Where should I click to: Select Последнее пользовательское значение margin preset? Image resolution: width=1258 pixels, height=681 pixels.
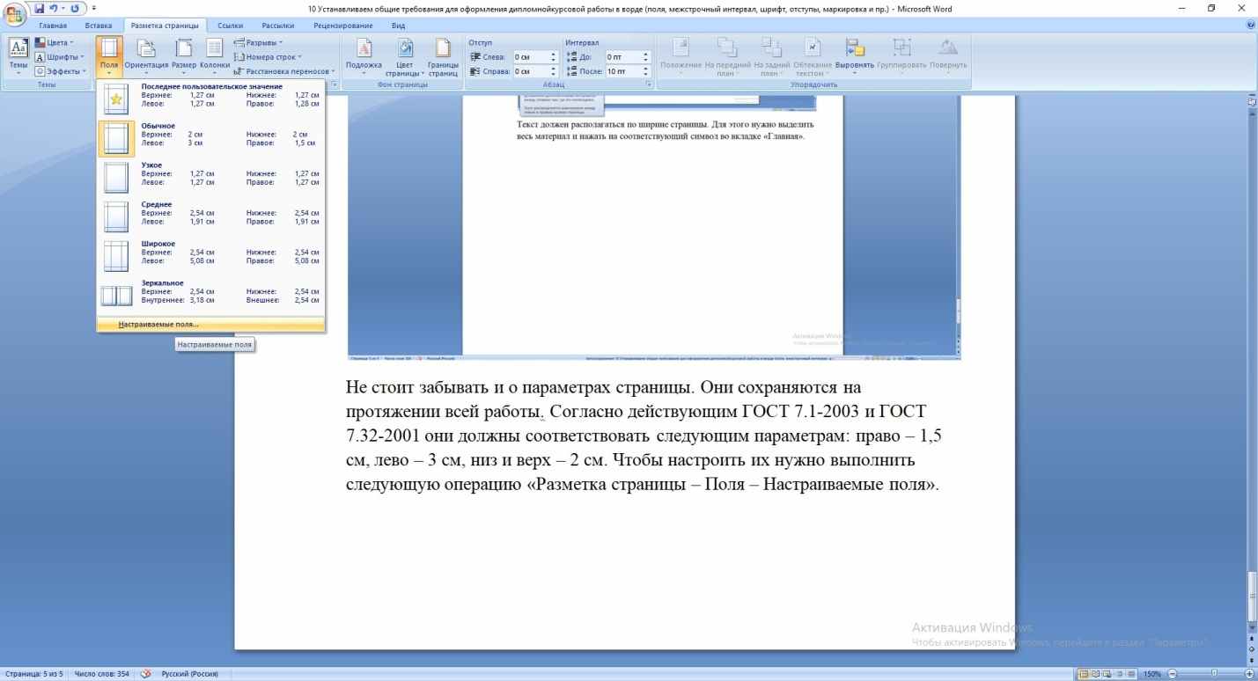(x=210, y=99)
